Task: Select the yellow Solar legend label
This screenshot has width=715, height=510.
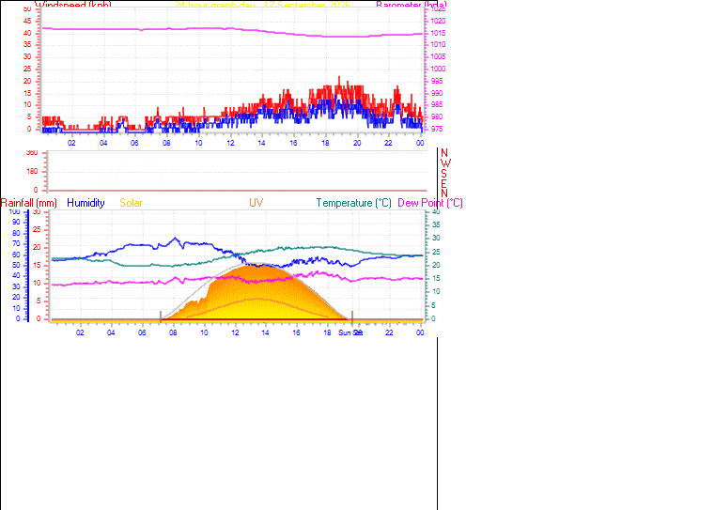Action: click(131, 203)
